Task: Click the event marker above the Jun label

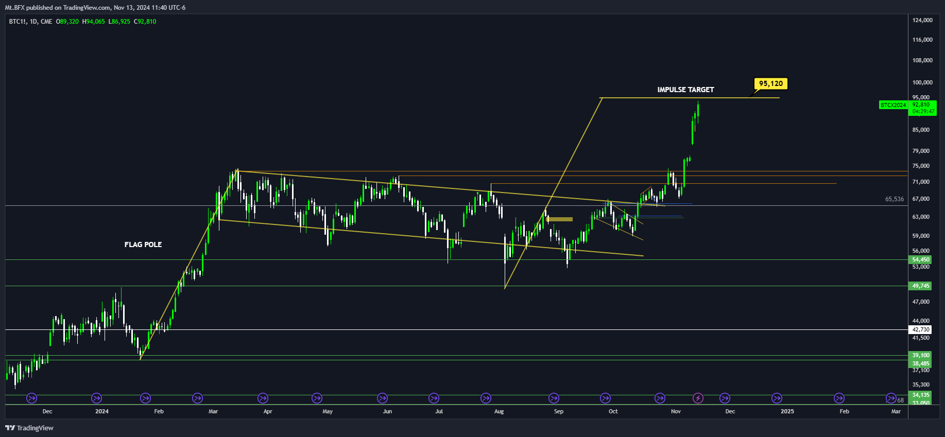Action: pyautogui.click(x=382, y=398)
